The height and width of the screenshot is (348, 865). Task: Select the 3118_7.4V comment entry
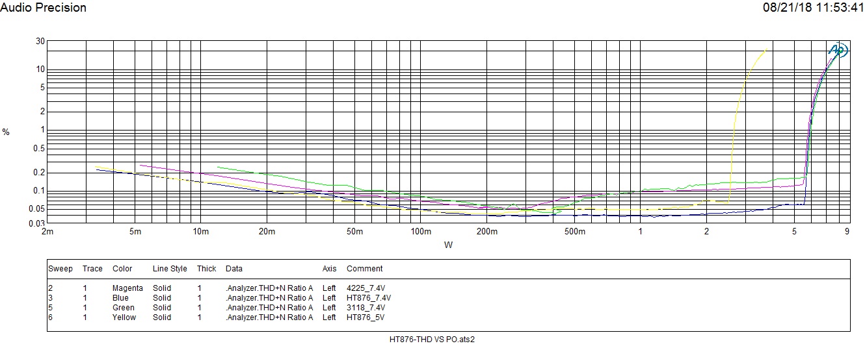366,308
